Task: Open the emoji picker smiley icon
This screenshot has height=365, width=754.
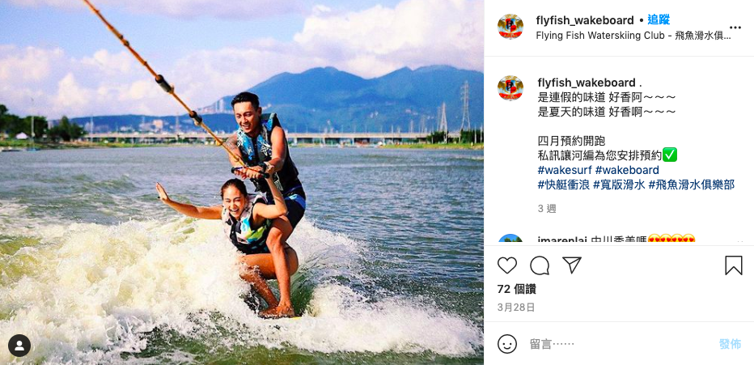Action: (x=506, y=344)
